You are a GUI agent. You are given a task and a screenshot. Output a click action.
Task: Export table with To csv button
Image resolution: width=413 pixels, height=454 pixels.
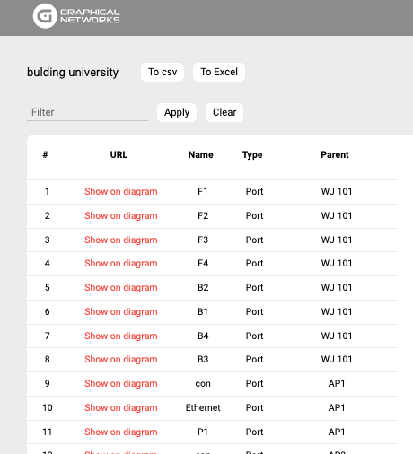163,72
